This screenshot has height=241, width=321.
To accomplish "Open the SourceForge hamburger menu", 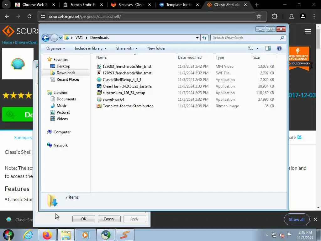I will point(308,32).
